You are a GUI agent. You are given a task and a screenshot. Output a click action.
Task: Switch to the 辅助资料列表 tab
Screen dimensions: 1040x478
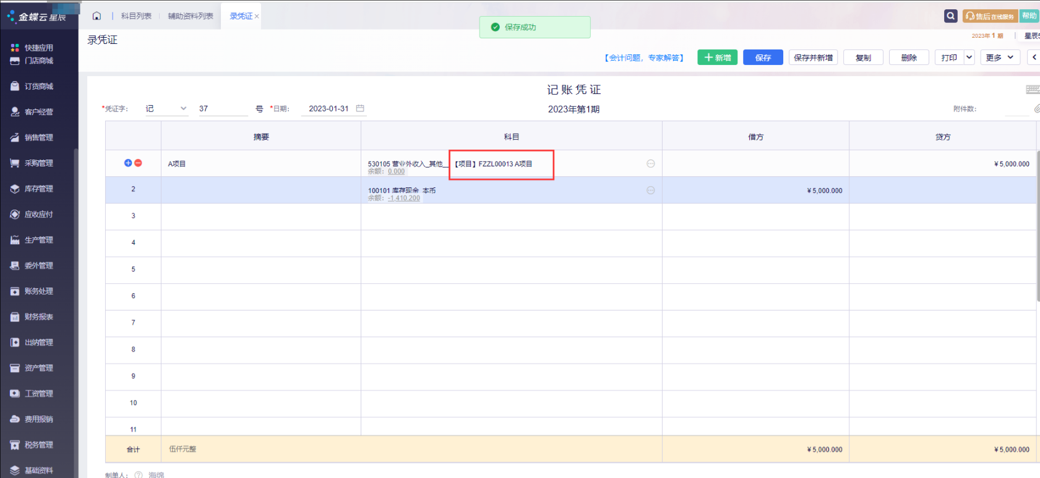[x=191, y=16]
